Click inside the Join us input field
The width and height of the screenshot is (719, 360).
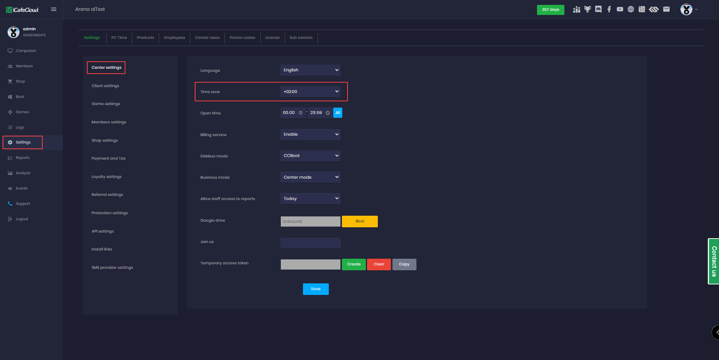point(310,243)
